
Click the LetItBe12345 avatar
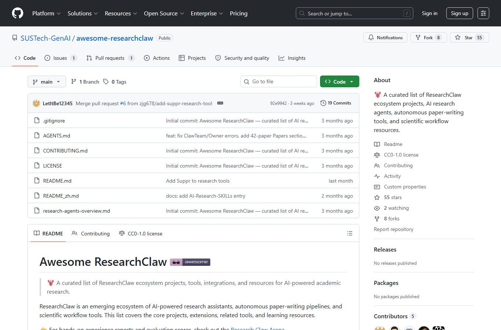(x=36, y=103)
